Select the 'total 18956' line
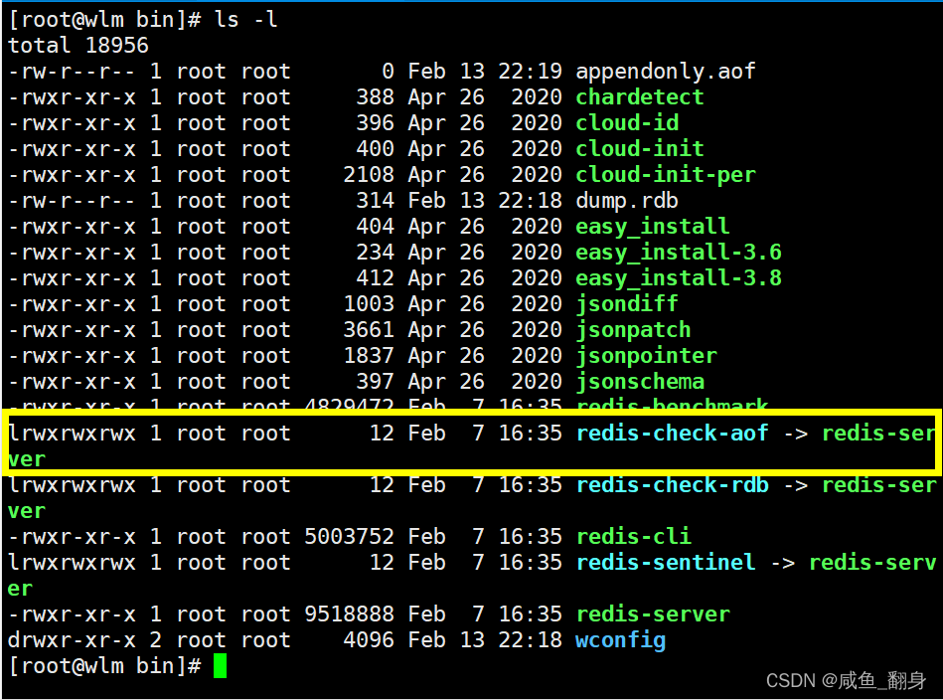This screenshot has width=943, height=700. [79, 46]
